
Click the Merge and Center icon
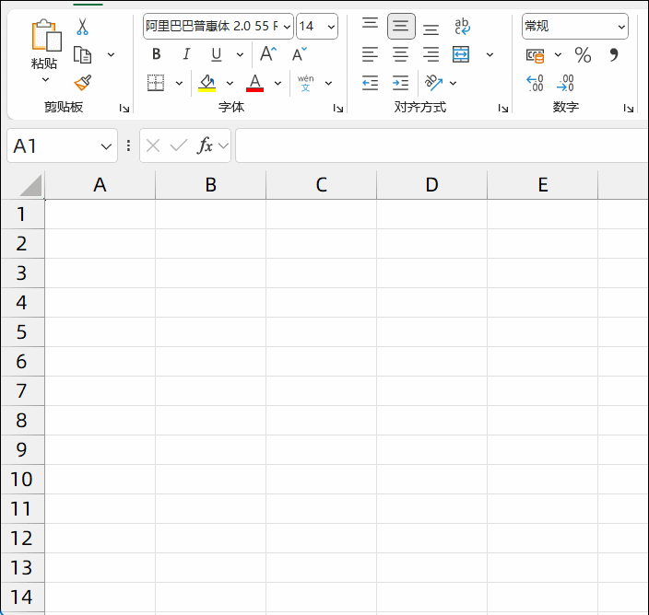coord(462,54)
